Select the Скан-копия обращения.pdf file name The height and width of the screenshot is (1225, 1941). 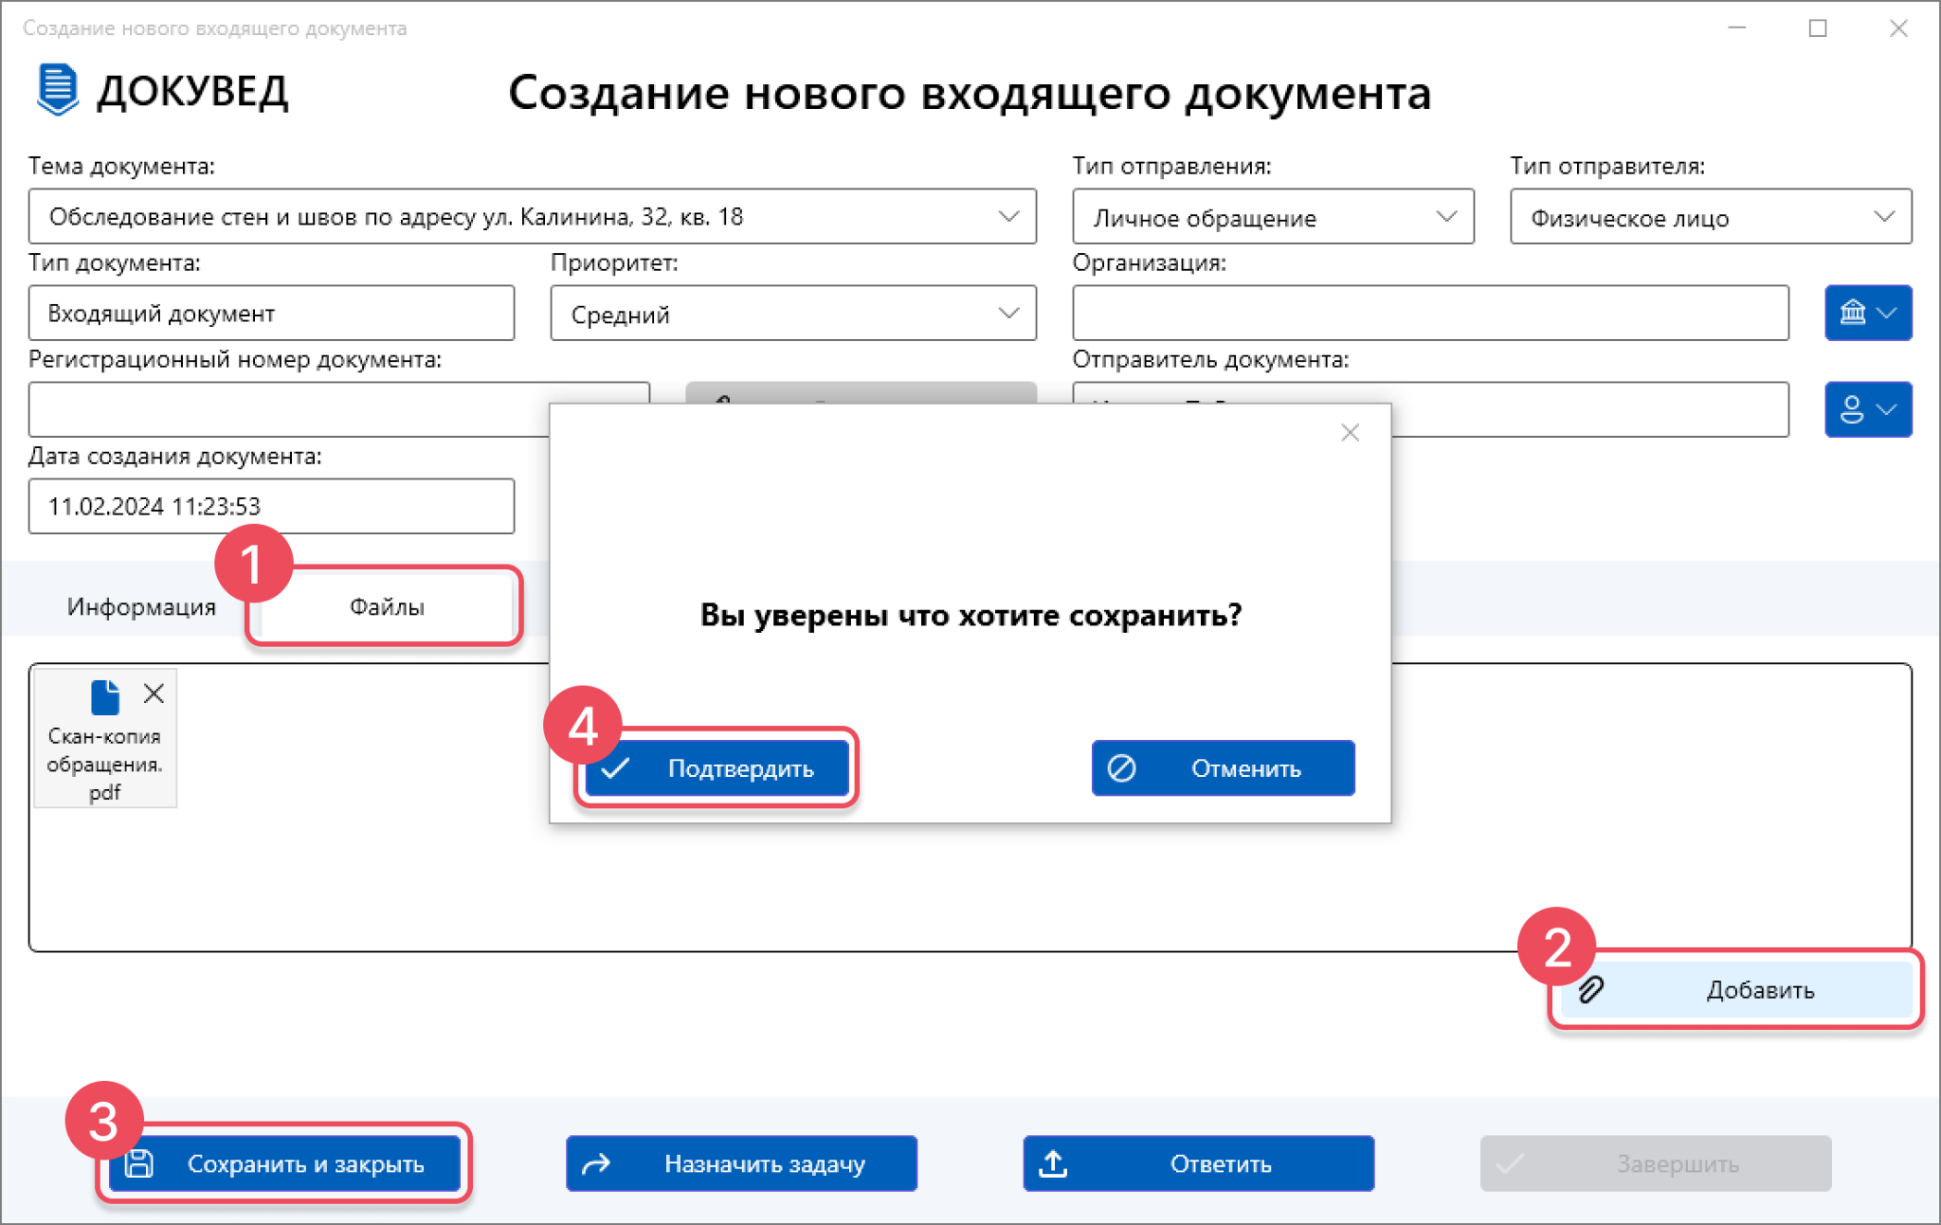(x=104, y=764)
